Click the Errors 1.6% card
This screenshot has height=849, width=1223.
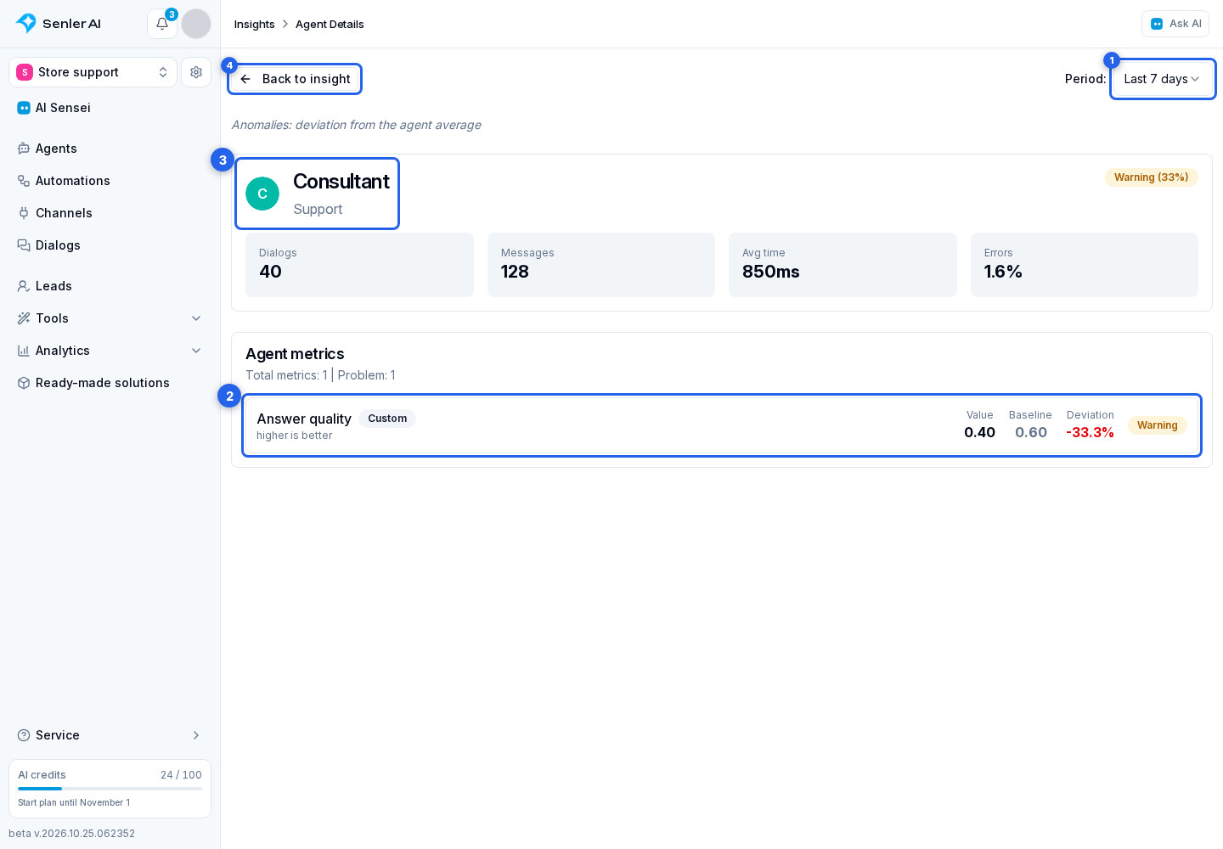[x=1085, y=265]
